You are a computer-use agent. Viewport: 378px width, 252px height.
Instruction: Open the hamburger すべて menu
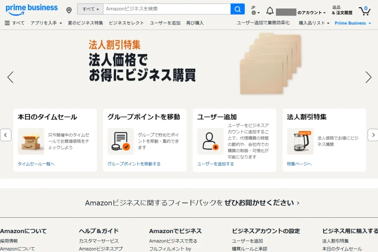pyautogui.click(x=14, y=23)
